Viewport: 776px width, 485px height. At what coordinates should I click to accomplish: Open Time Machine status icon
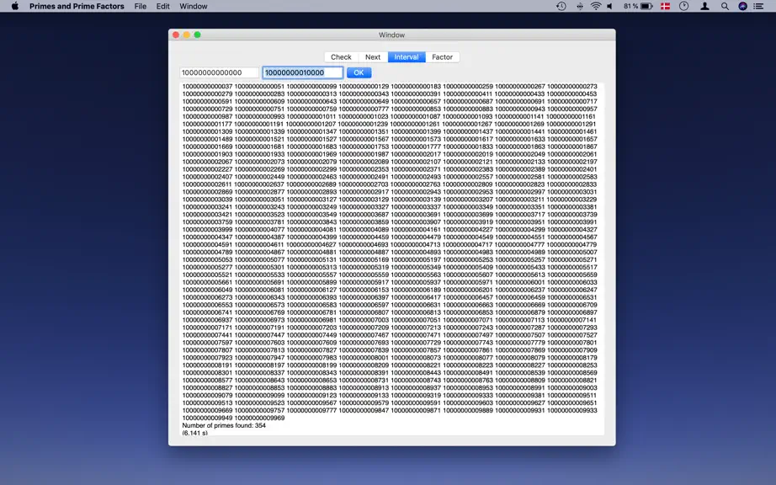(561, 6)
